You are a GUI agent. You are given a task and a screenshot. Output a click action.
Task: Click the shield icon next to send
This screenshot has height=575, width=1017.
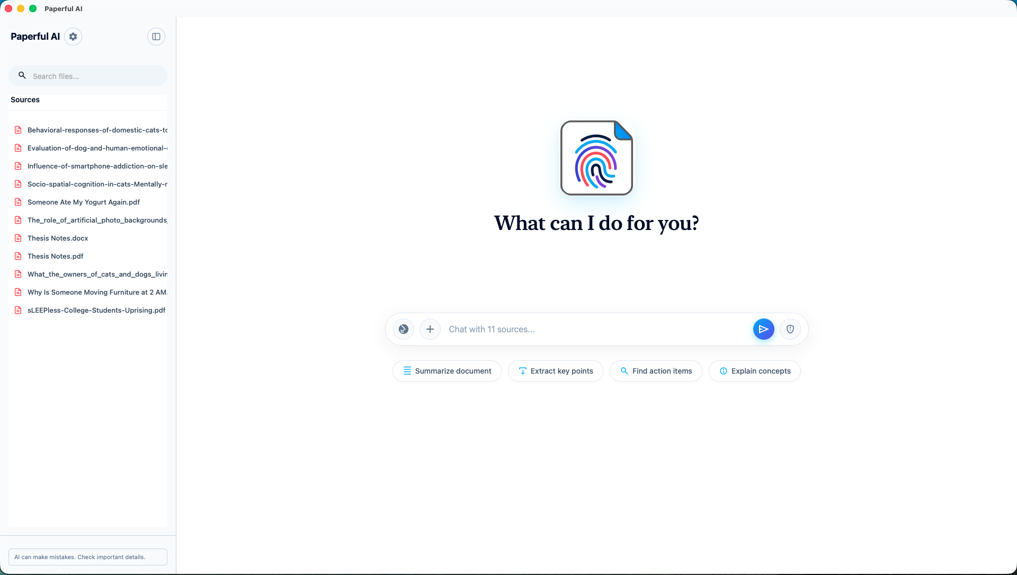(x=790, y=329)
